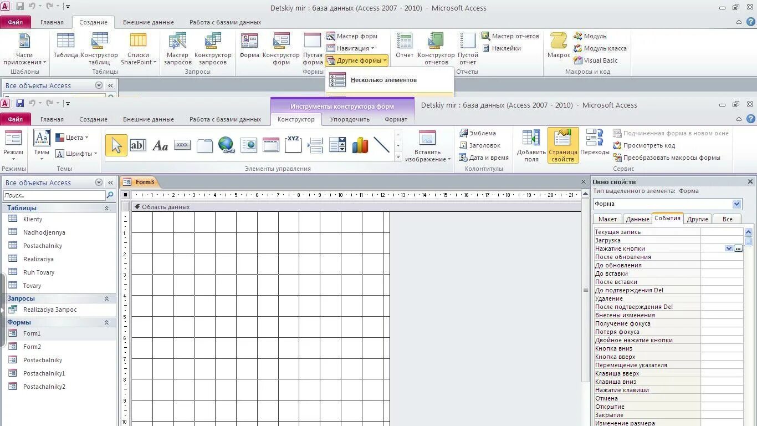Choose Несколько элементов from dropdown menu
Screen dimensions: 757x426
pos(389,80)
